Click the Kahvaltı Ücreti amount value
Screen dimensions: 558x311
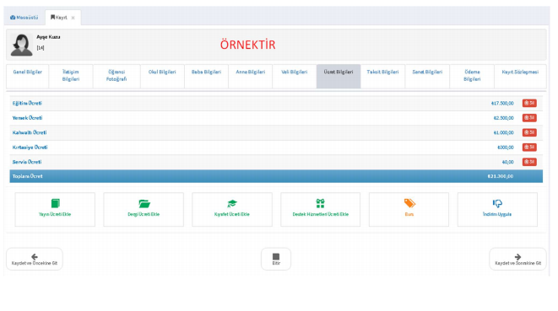pos(503,132)
